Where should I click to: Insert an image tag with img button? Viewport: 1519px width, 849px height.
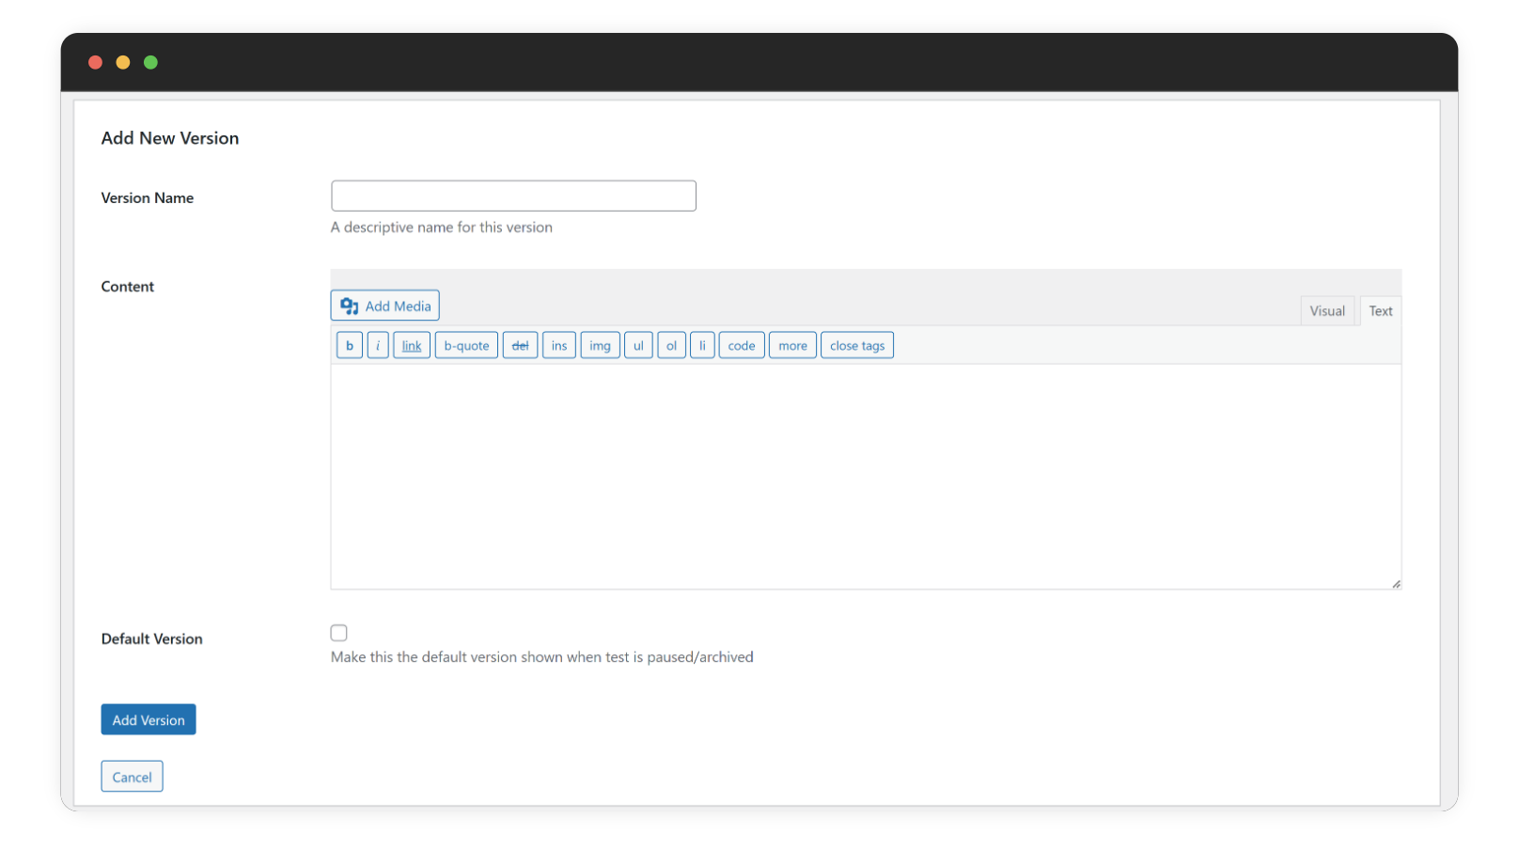(x=600, y=345)
